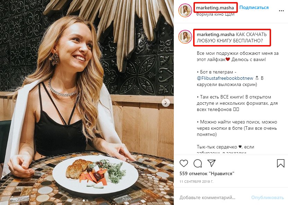Click the author avatar beside the caption
Image resolution: width=288 pixels, height=205 pixels.
185,37
